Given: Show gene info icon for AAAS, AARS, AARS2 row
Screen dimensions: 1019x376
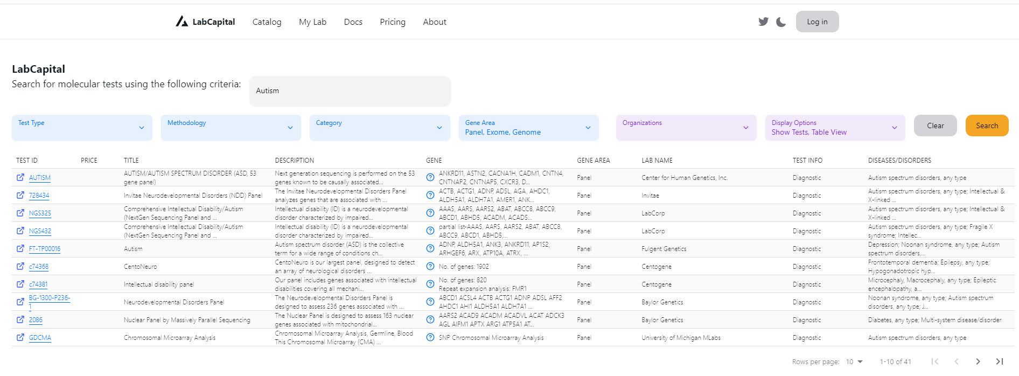Looking at the screenshot, I should 430,213.
